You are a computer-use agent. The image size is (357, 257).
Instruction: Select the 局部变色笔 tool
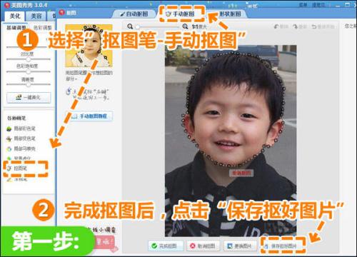pos(21,138)
